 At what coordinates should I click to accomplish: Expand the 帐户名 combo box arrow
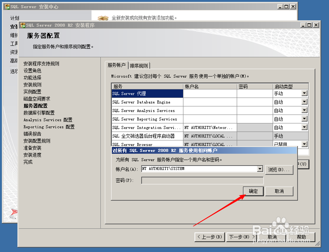pos(260,169)
